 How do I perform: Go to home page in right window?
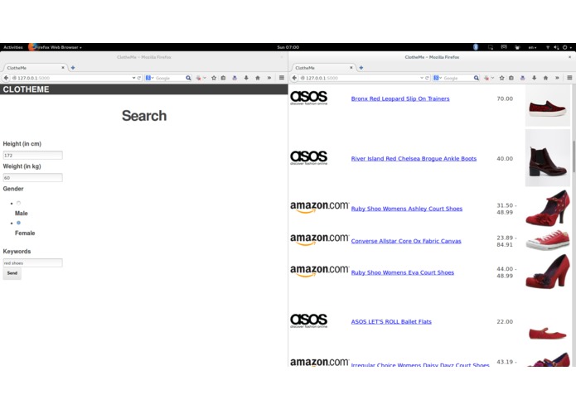545,78
